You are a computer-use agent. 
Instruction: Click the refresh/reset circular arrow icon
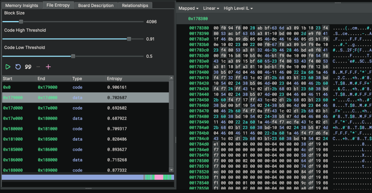(18, 67)
